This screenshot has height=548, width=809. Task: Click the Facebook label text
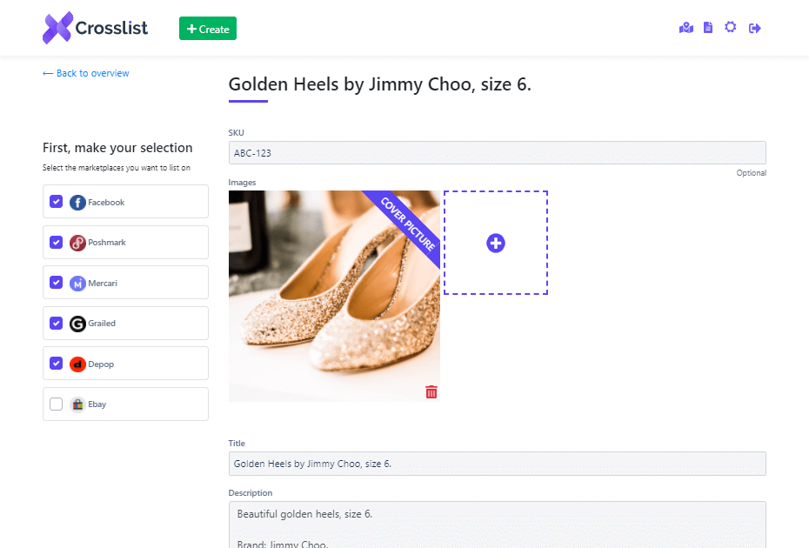tap(106, 203)
